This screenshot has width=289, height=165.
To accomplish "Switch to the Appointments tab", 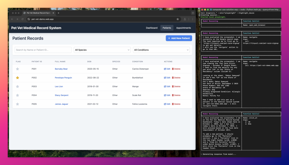I will [183, 28].
